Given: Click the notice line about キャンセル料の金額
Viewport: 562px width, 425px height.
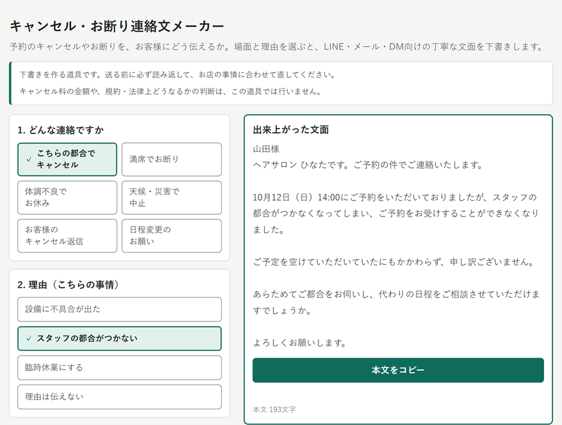Looking at the screenshot, I should pos(170,91).
